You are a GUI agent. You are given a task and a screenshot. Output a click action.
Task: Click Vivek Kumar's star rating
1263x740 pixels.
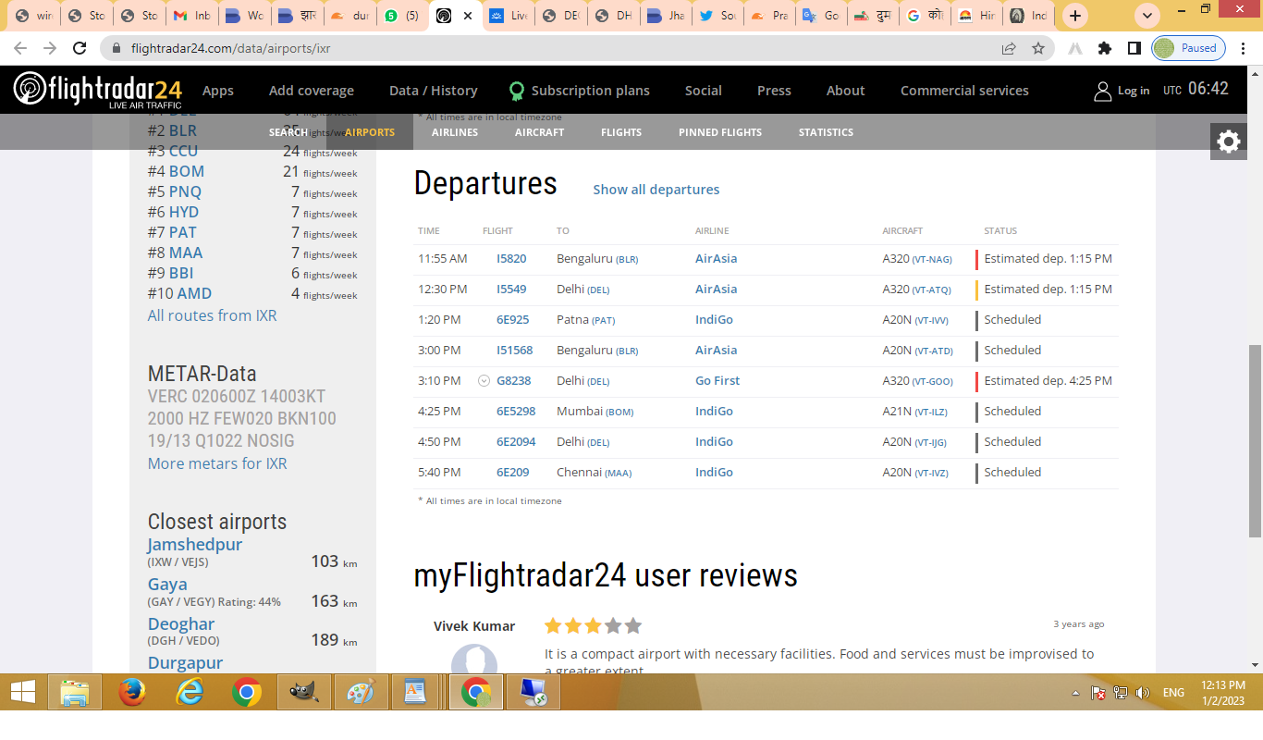tap(593, 626)
